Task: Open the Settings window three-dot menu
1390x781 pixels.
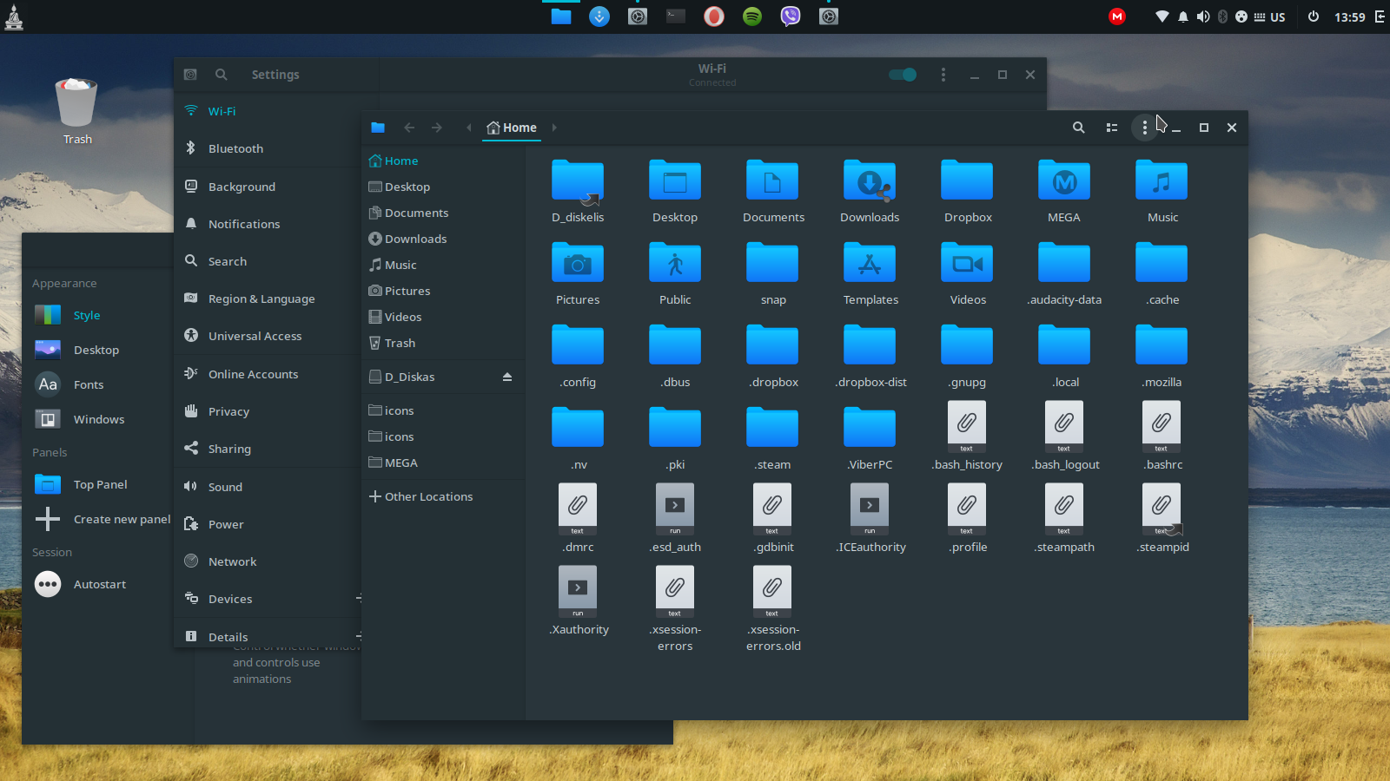Action: 943,75
